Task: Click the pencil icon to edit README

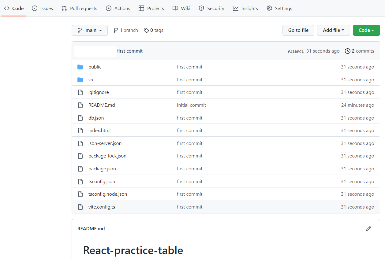Action: [x=368, y=229]
